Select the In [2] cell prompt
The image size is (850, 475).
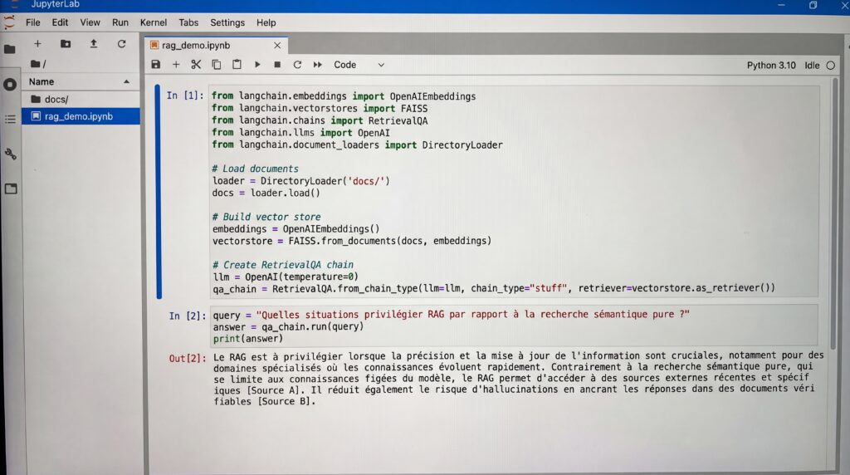(x=187, y=316)
